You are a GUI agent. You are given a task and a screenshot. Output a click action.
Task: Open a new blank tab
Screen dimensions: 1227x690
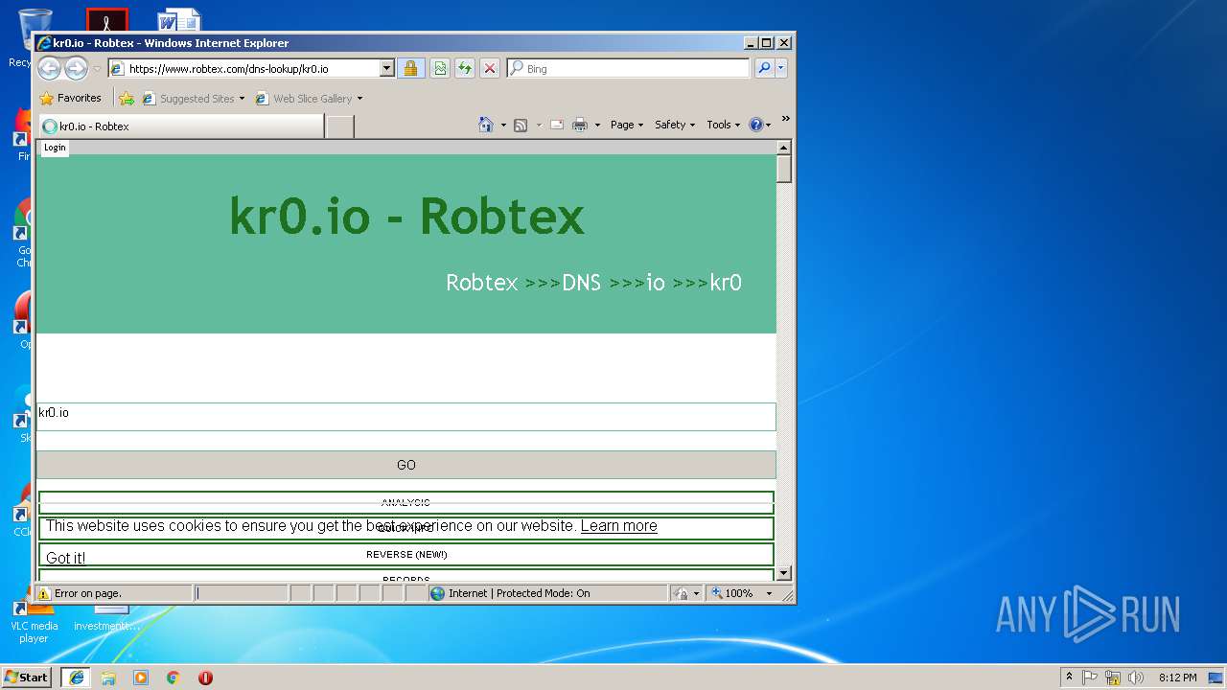coord(339,126)
